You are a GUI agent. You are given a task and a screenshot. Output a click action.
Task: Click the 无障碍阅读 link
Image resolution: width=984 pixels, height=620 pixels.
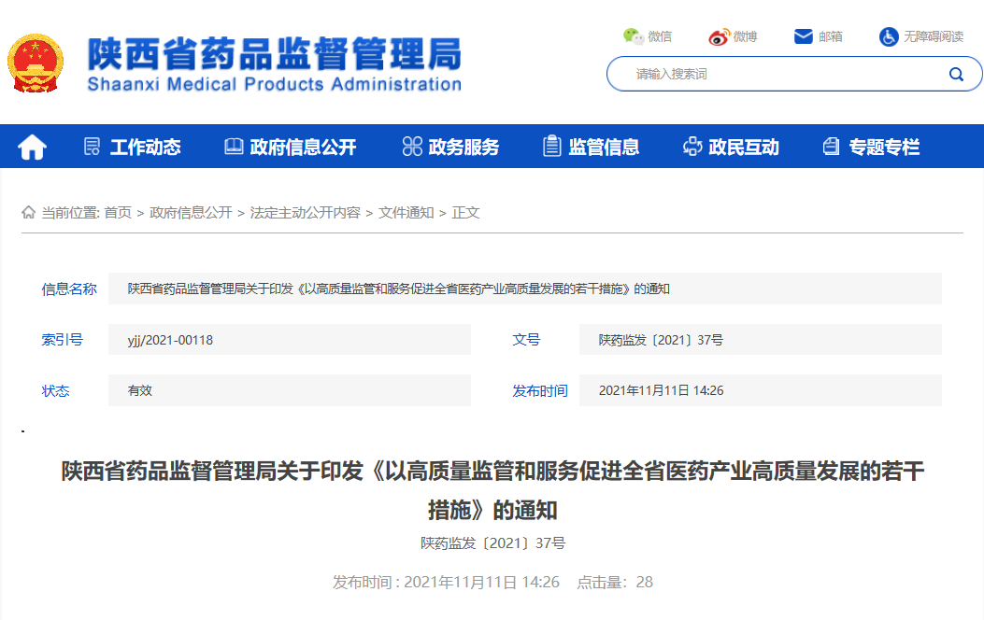934,37
